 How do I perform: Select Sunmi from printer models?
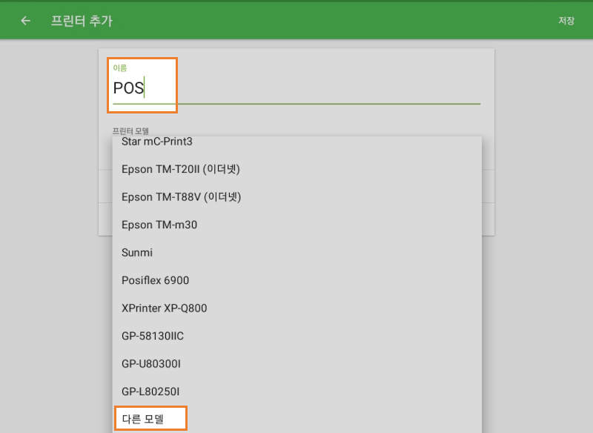coord(297,253)
